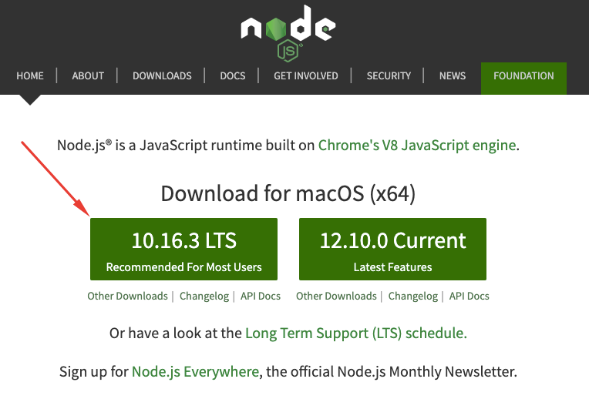Open the DOCS section
Screen dimensions: 589x419
tap(233, 75)
